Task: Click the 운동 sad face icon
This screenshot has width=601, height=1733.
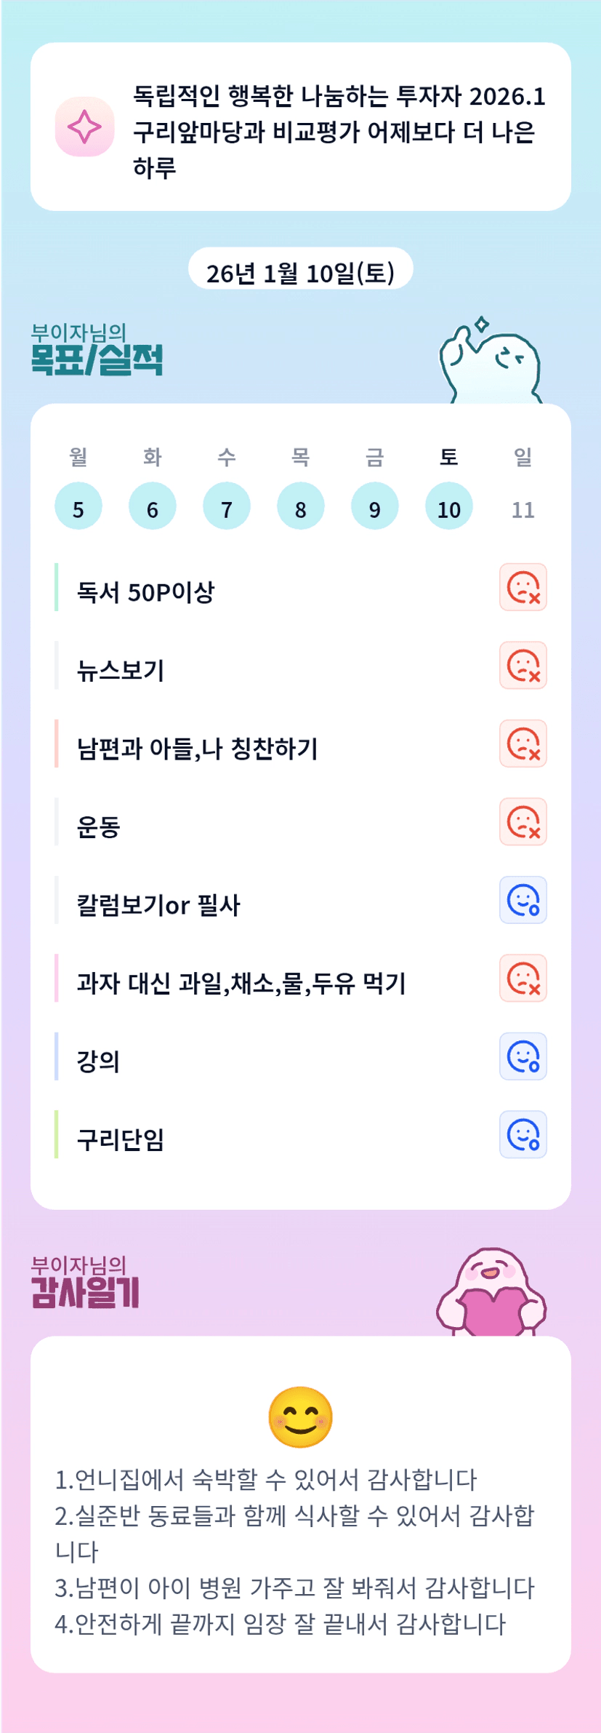Action: point(523,821)
